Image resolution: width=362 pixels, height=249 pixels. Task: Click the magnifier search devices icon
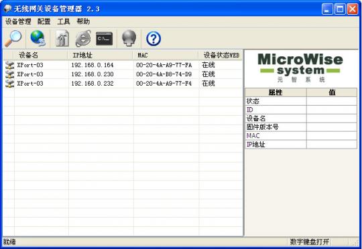[13, 38]
